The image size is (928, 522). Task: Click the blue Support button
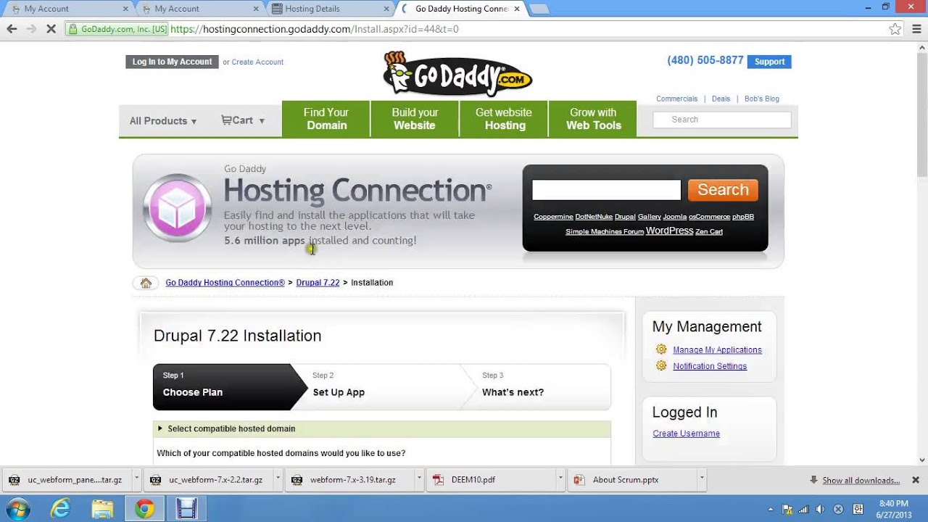coord(769,62)
